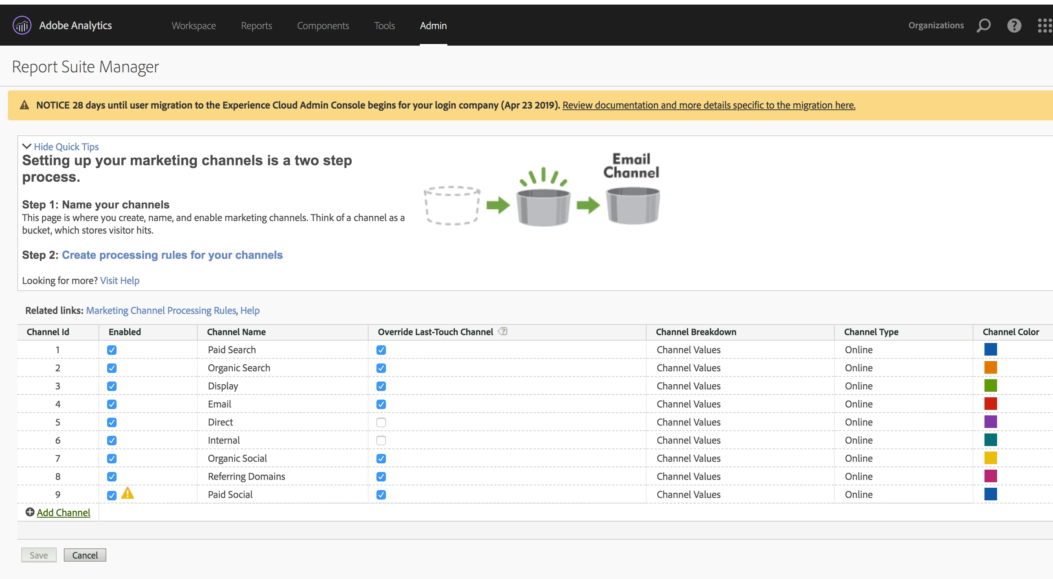Open the help question mark icon
1053x579 pixels.
point(1014,25)
